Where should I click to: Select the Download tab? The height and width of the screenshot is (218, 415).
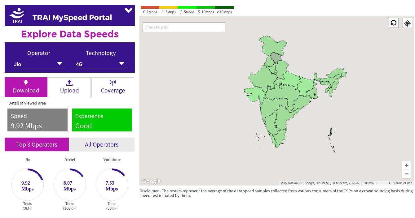click(x=26, y=87)
